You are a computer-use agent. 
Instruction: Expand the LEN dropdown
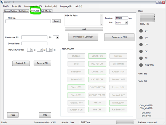click(57, 37)
